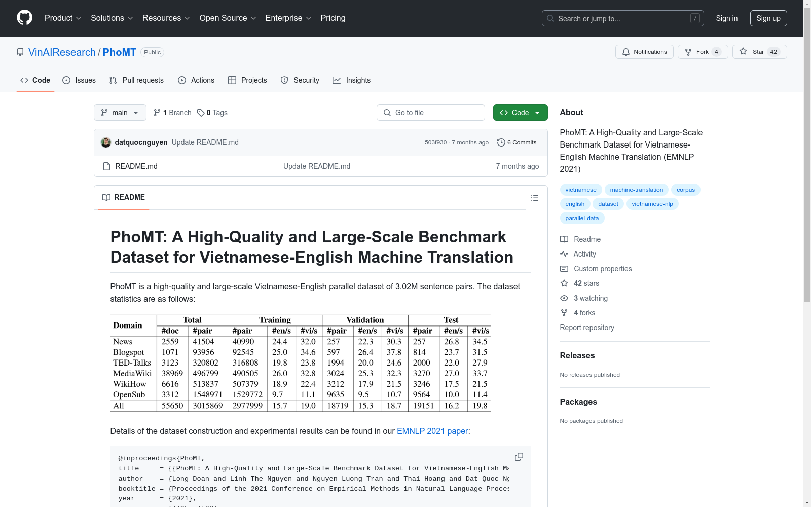The width and height of the screenshot is (811, 507).
Task: View the 6 Commits history
Action: pos(517,142)
